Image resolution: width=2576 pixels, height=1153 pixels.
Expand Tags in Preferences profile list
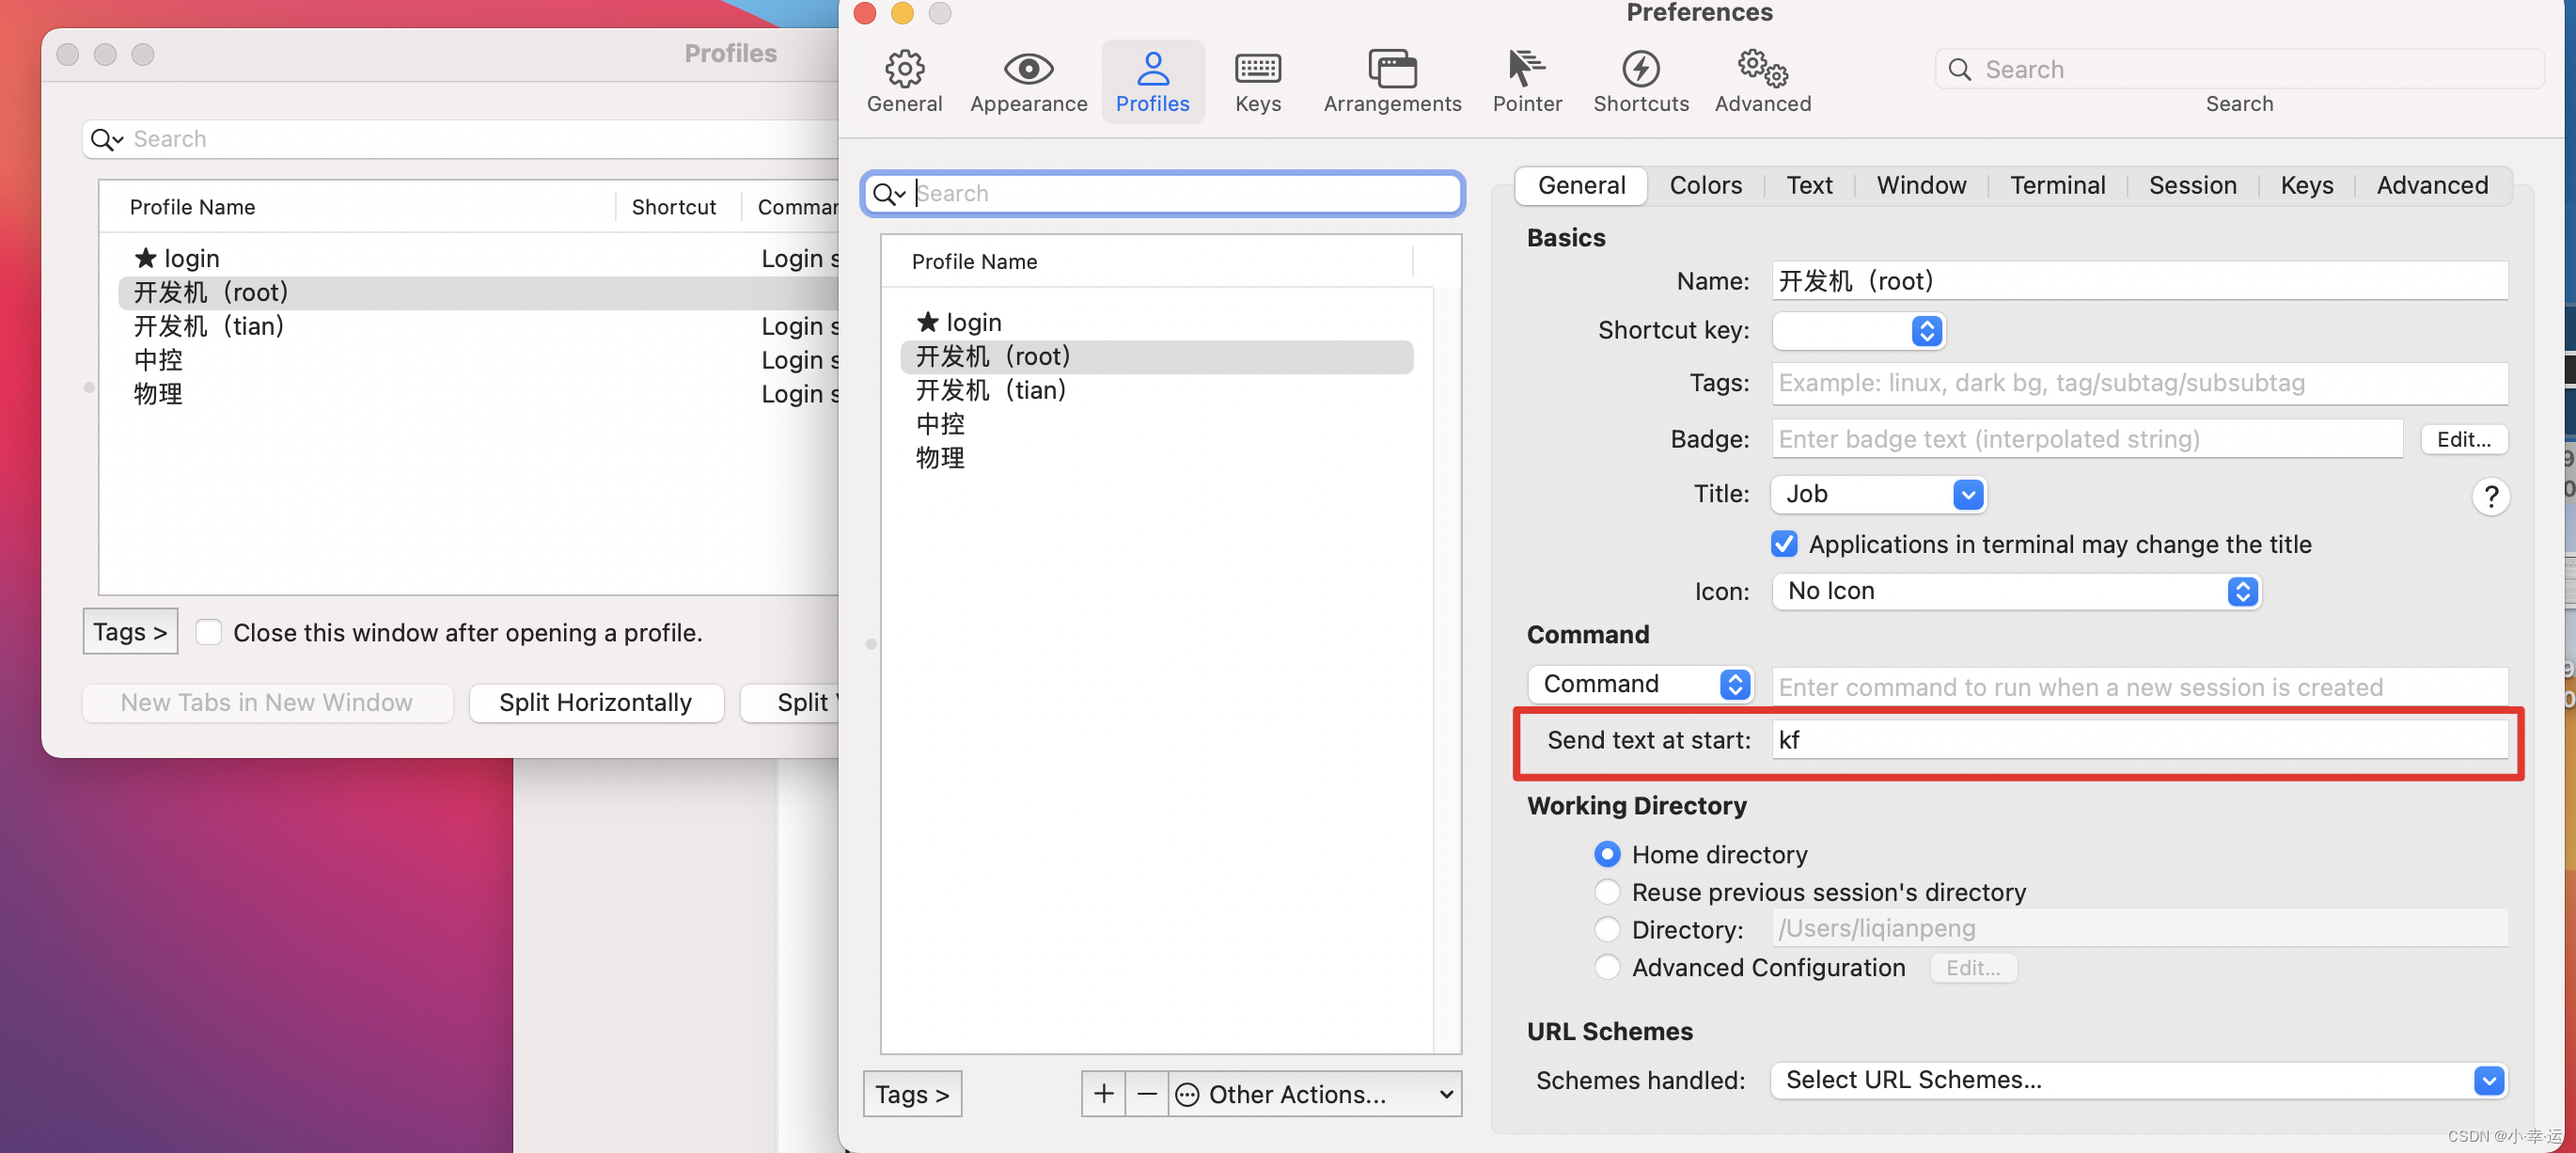point(911,1093)
